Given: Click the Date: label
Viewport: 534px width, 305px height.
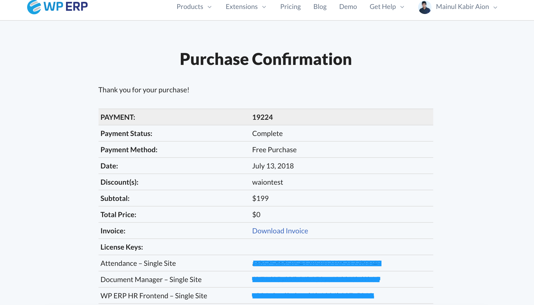Looking at the screenshot, I should click(109, 166).
